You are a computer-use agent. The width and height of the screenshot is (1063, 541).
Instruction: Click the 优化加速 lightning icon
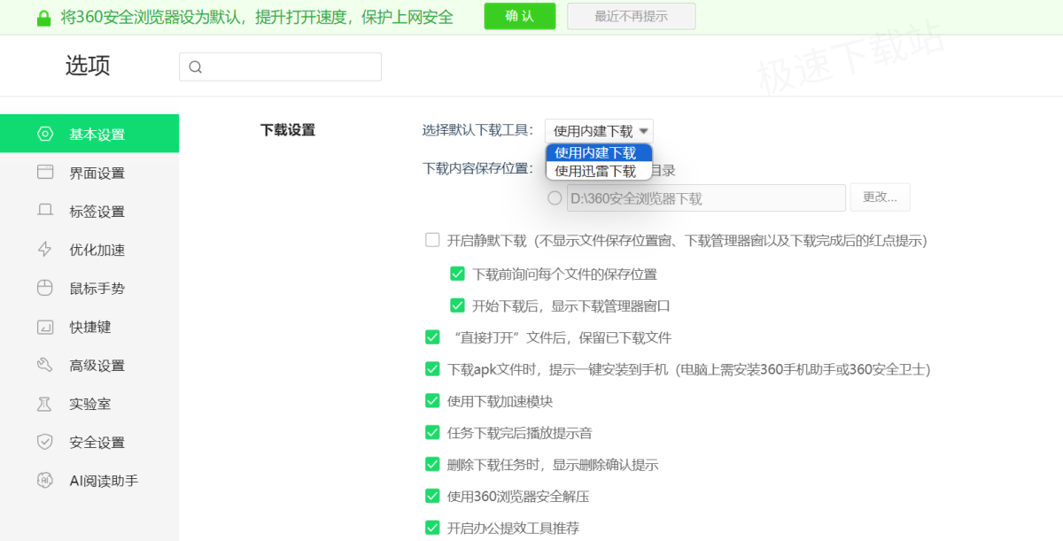(45, 250)
